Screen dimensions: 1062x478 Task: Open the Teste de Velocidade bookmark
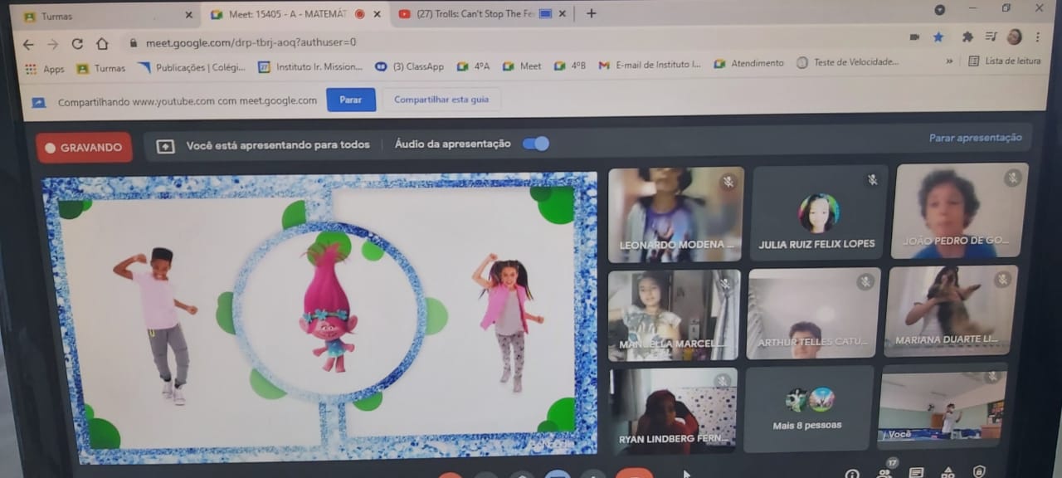pyautogui.click(x=847, y=62)
